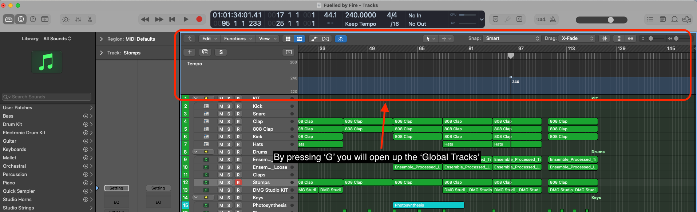Image resolution: width=697 pixels, height=212 pixels.
Task: Toggle the Metronome click icon
Action: point(553,19)
